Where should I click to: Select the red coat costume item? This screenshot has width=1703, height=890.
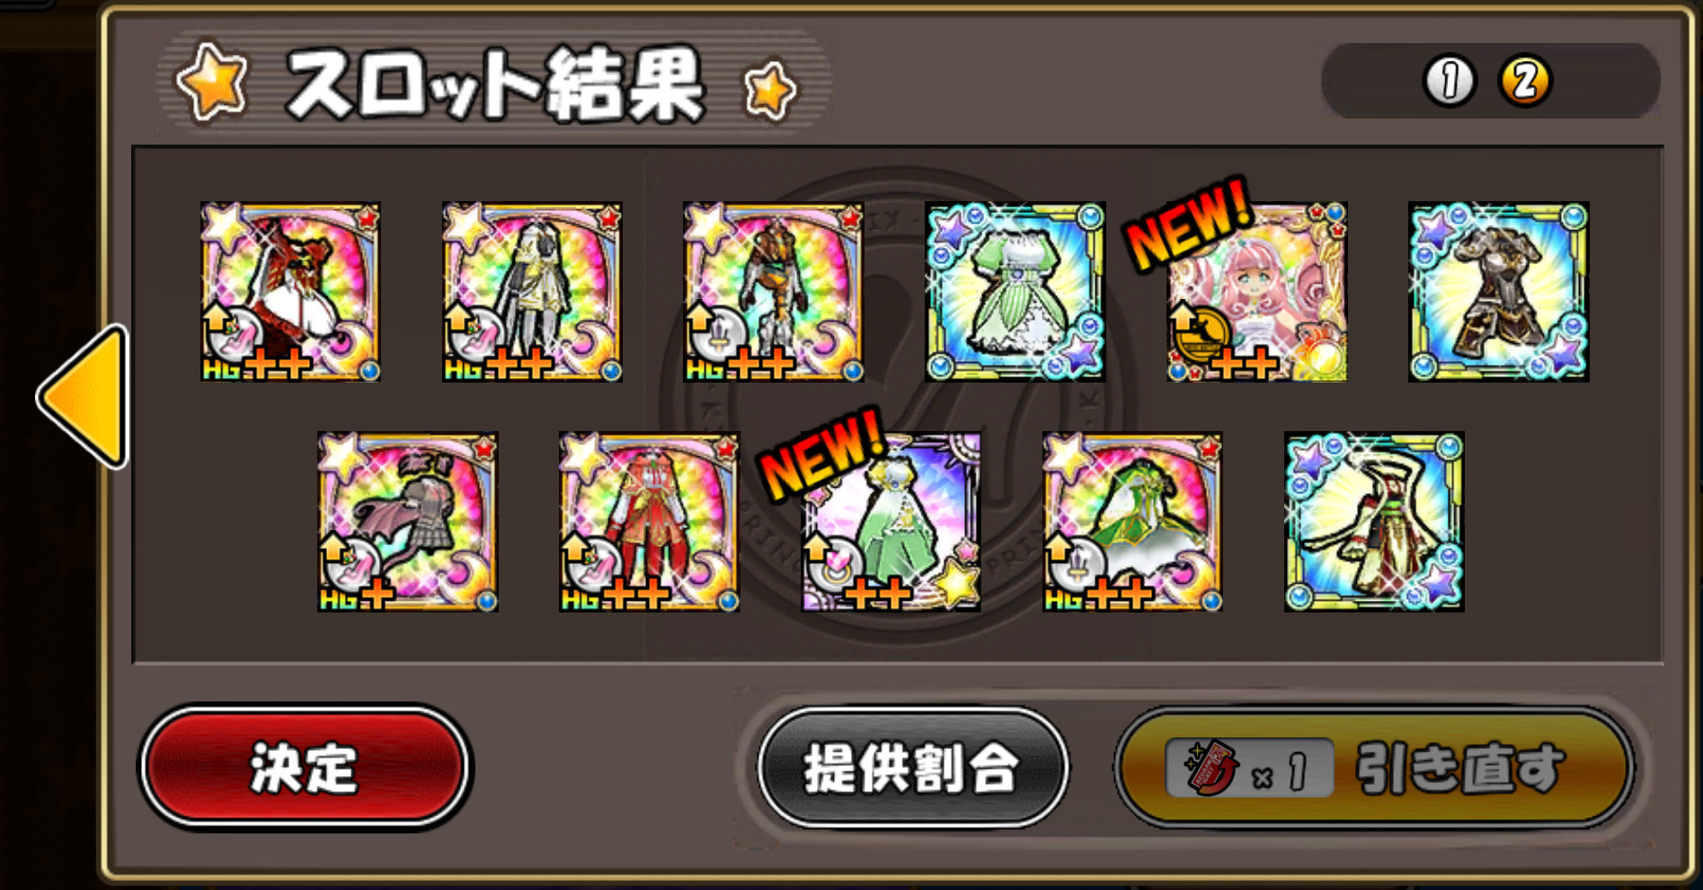click(x=649, y=522)
